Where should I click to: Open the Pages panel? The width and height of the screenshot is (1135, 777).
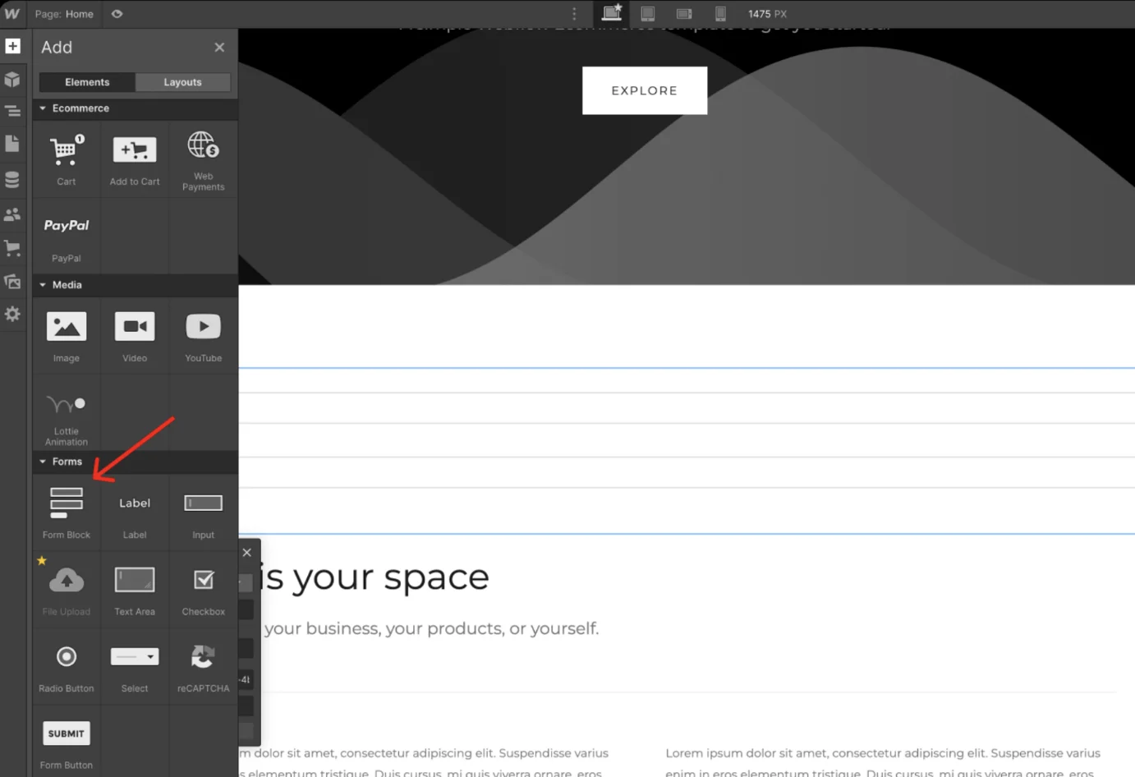click(x=13, y=143)
